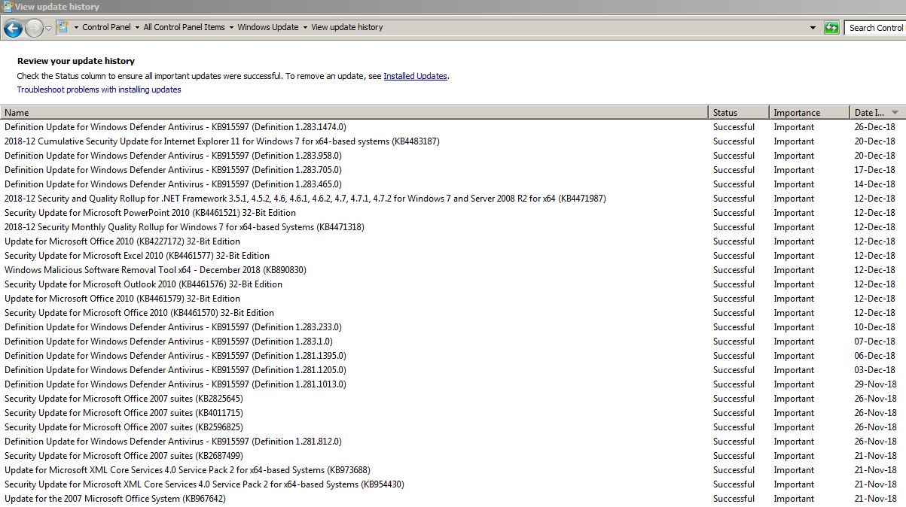Screen dimensions: 906x507
Task: Select Office 2007 suites update KB2596825
Action: (452, 427)
